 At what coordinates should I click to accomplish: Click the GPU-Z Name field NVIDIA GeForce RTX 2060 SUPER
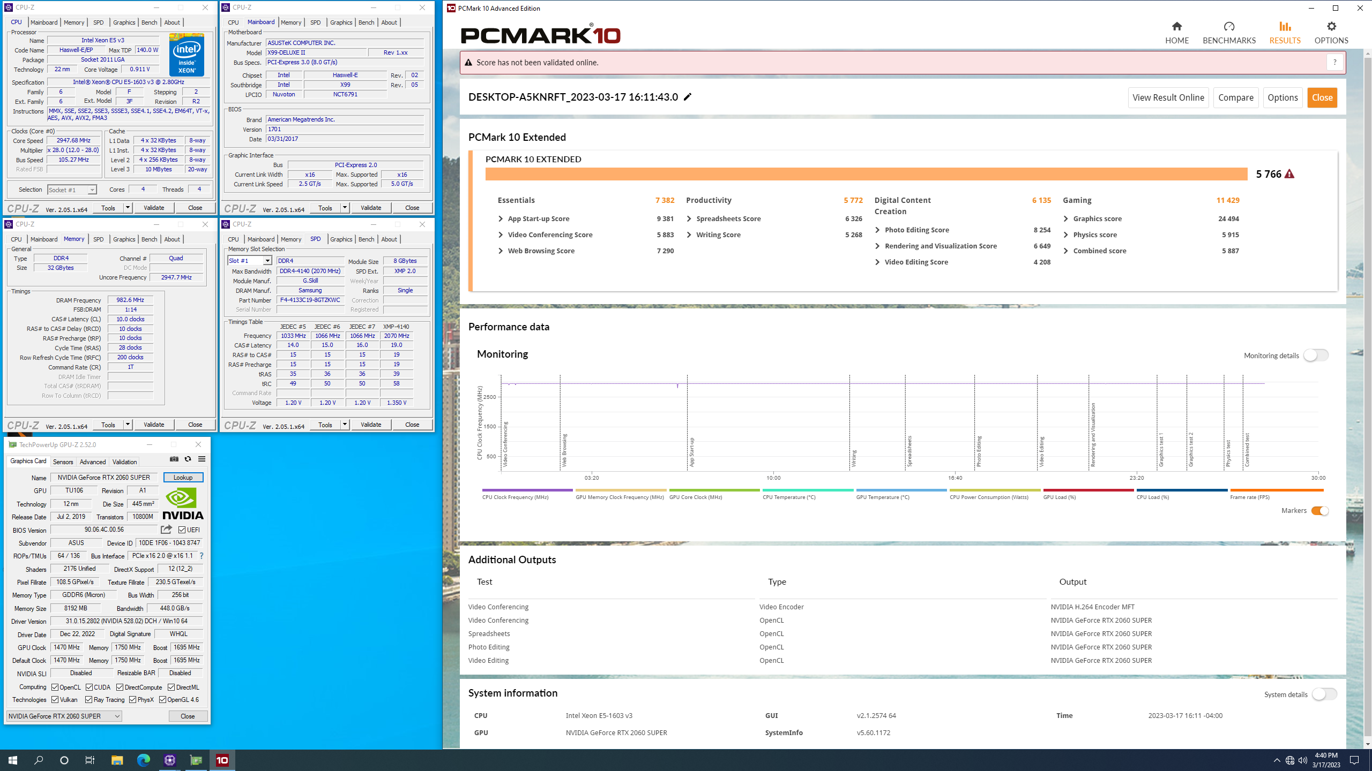tap(104, 477)
